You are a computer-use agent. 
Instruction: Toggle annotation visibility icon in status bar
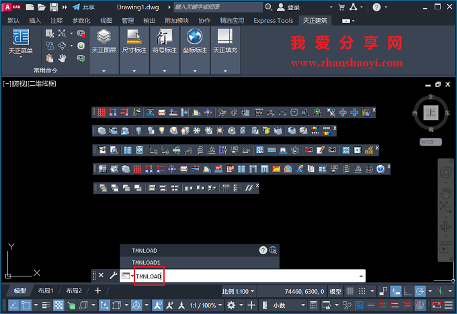coord(157,305)
